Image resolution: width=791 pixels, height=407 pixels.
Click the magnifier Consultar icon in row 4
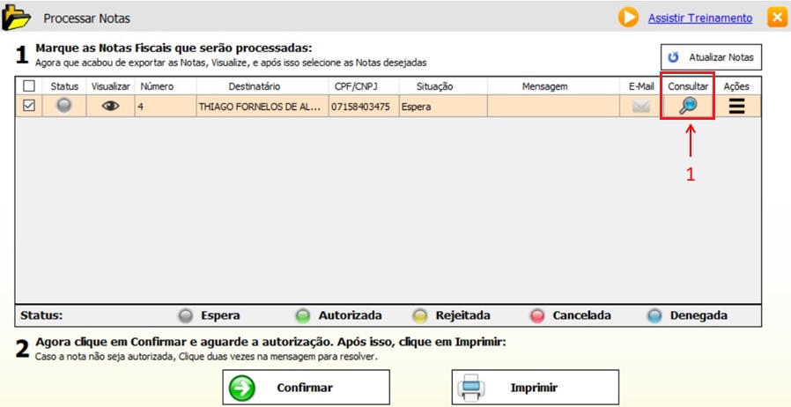(687, 106)
